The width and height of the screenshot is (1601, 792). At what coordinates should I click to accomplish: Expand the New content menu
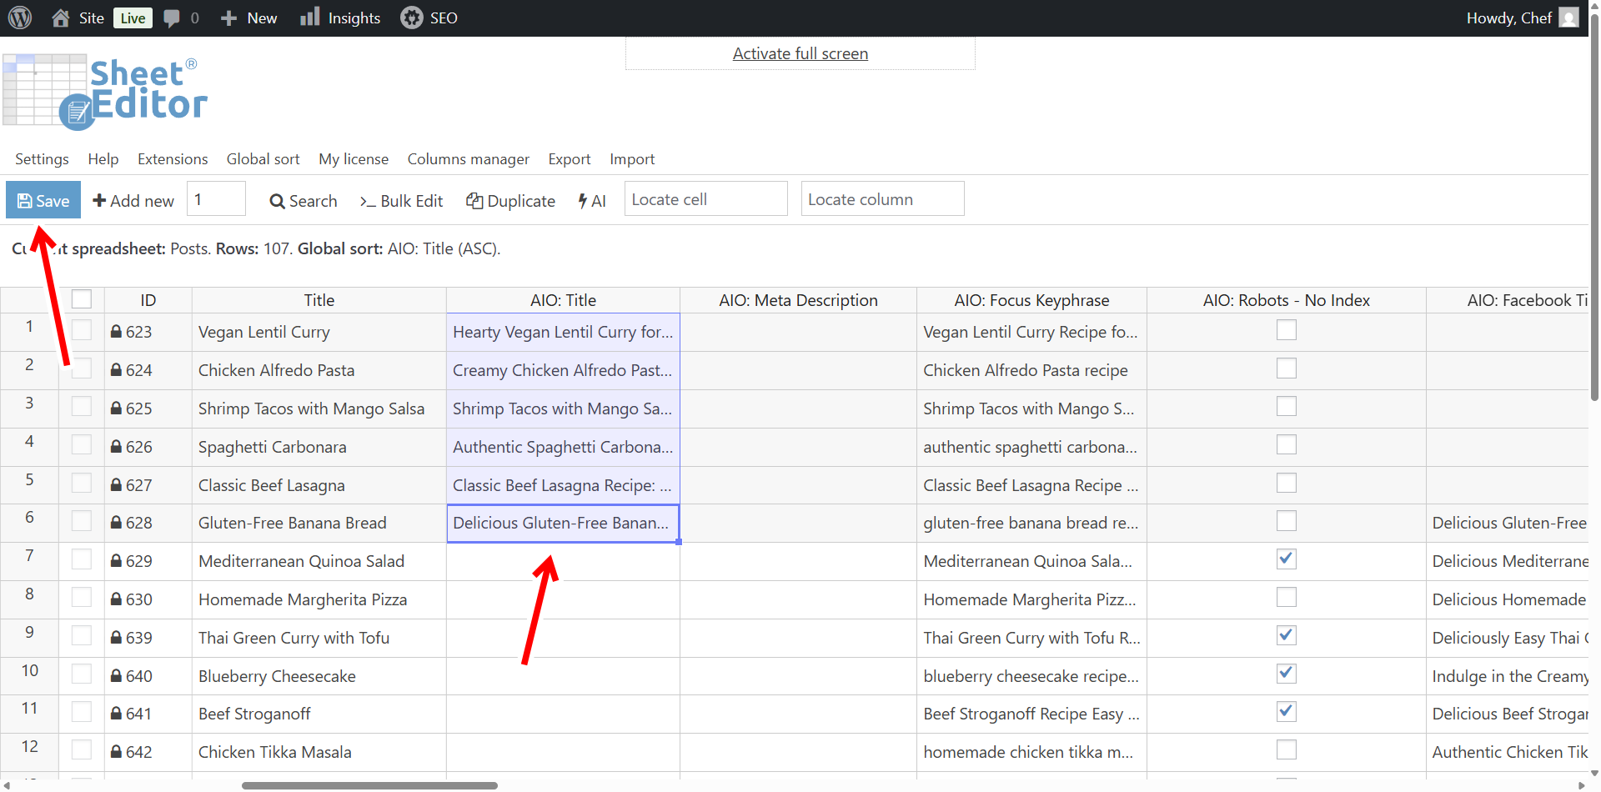[248, 18]
